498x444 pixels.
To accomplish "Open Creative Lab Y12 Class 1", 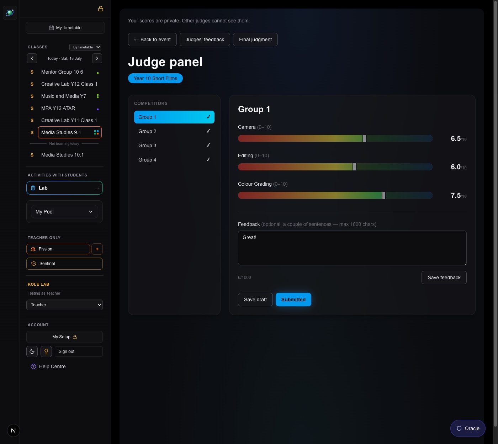I will tap(69, 84).
